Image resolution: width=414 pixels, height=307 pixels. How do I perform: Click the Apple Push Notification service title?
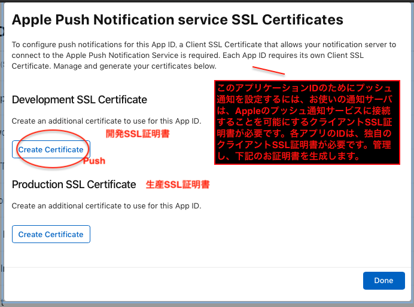(x=178, y=20)
